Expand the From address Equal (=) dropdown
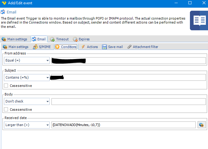Viewport: 208px width, 149px height. point(27,60)
